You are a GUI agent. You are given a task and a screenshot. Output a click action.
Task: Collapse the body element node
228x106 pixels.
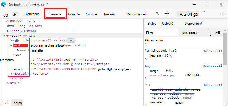tap(8, 36)
